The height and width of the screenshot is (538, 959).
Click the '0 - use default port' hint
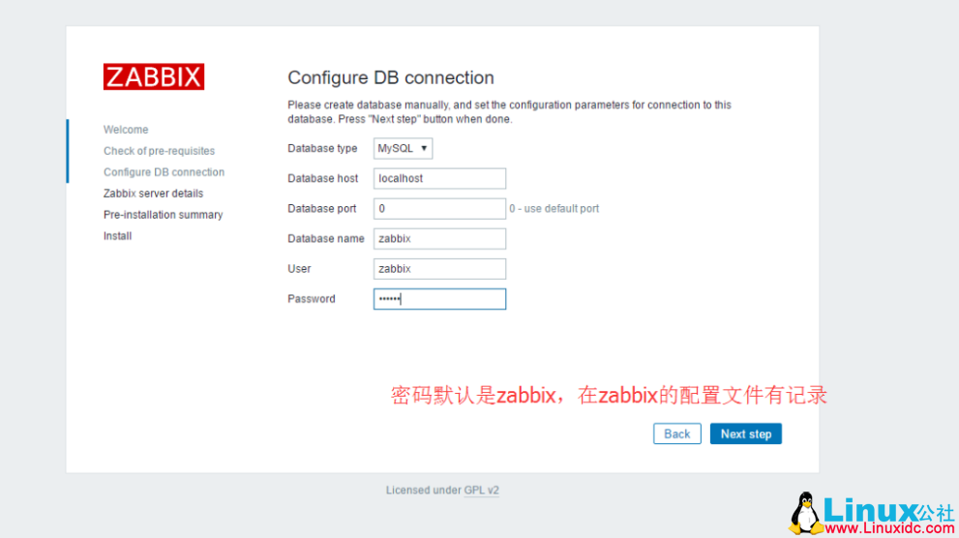(554, 208)
